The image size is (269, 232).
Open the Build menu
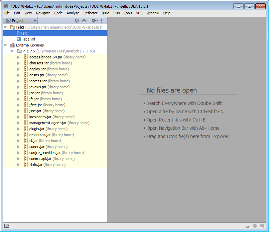coord(105,13)
